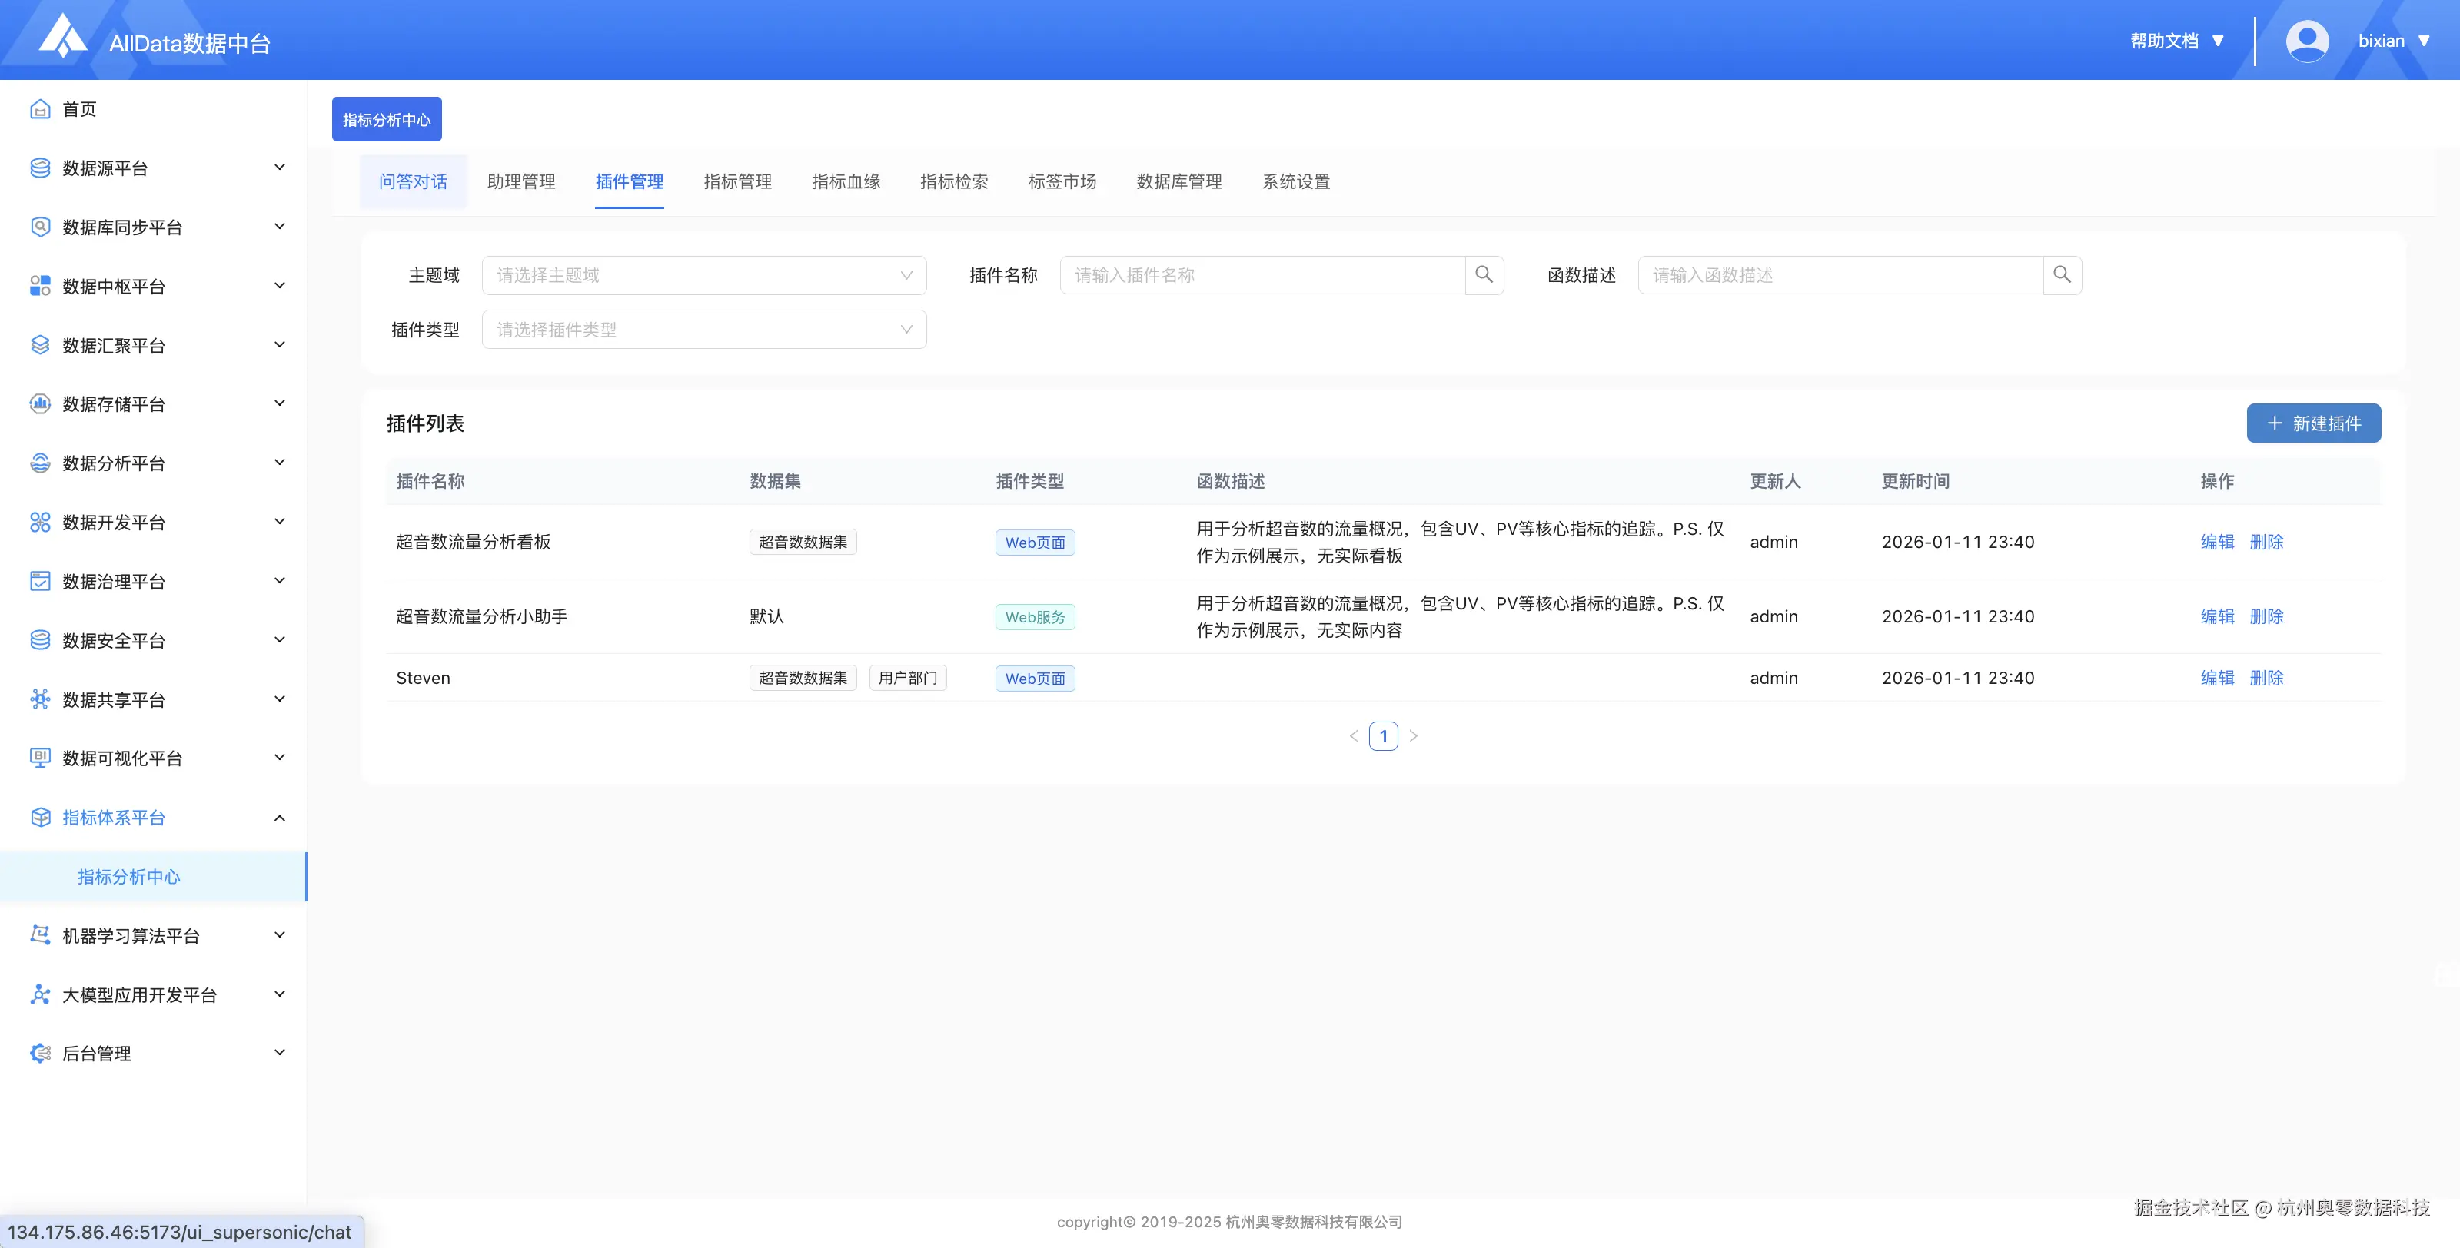Screen dimensions: 2460x1248
Task: Click the edit link for Steven plugin
Action: point(2216,678)
